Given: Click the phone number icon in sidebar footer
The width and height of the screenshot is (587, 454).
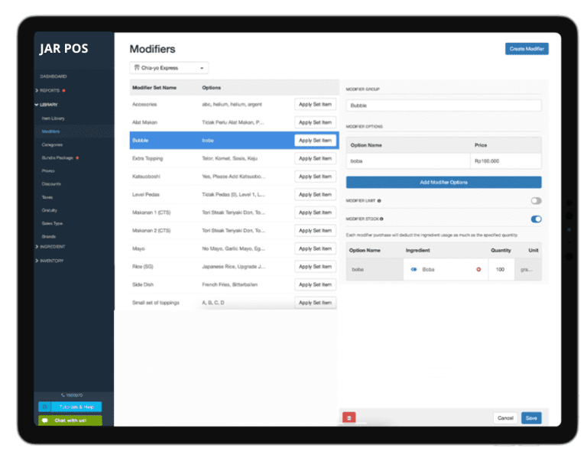Looking at the screenshot, I should [63, 394].
